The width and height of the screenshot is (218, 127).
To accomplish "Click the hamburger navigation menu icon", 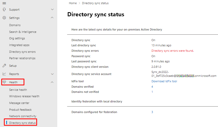I will coord(4,3).
